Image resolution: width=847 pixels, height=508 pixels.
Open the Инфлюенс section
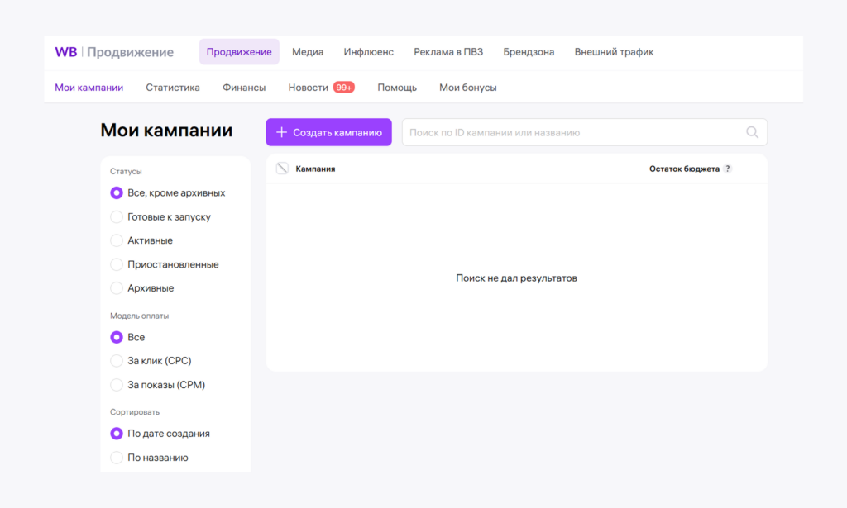click(368, 51)
